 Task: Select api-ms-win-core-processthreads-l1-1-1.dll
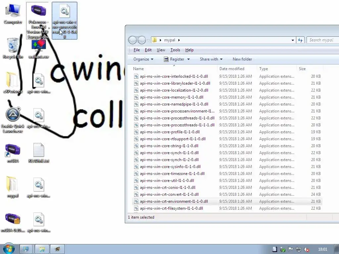[x=227, y=125]
